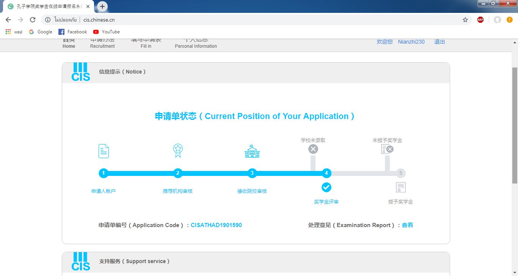The height and width of the screenshot is (276, 518).
Task: Click application code CISATHAD1901590
Action: (216, 225)
